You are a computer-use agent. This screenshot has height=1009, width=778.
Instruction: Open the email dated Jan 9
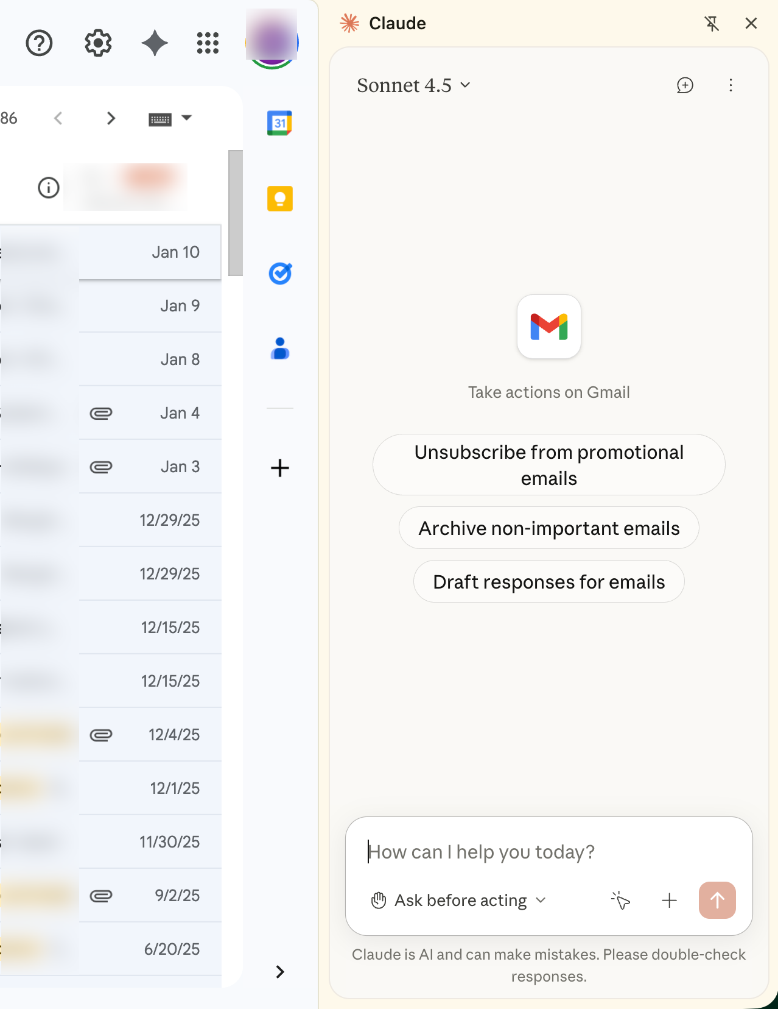pos(110,306)
